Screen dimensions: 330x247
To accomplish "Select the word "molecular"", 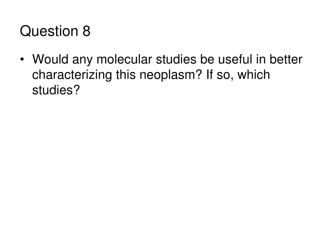I will coord(124,59).
